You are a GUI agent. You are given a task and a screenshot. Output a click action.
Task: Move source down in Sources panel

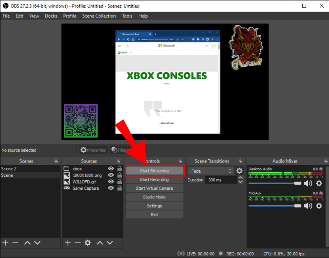110,243
